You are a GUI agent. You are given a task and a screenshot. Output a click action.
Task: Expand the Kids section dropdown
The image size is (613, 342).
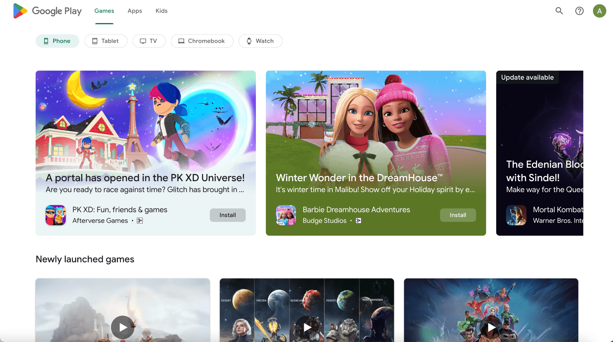tap(162, 10)
